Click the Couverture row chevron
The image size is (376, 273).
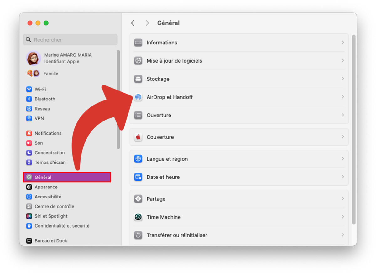343,137
